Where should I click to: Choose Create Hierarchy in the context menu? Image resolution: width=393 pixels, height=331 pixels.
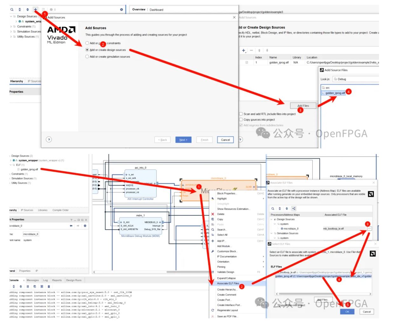[227, 289]
